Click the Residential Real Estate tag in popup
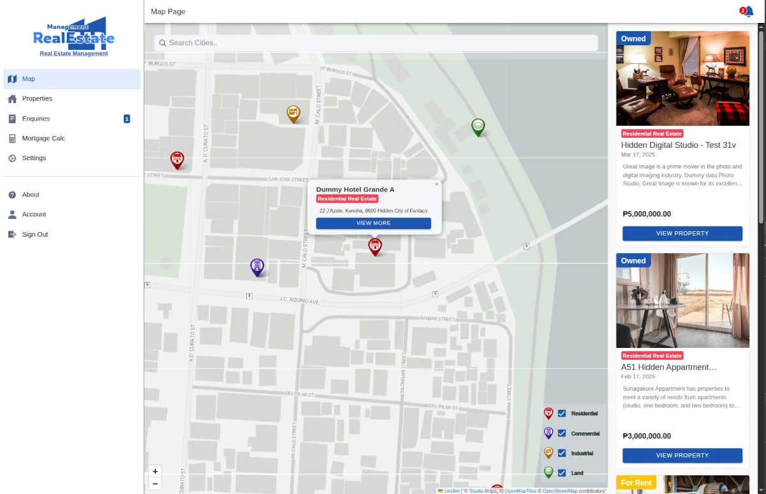The image size is (766, 494). [347, 199]
